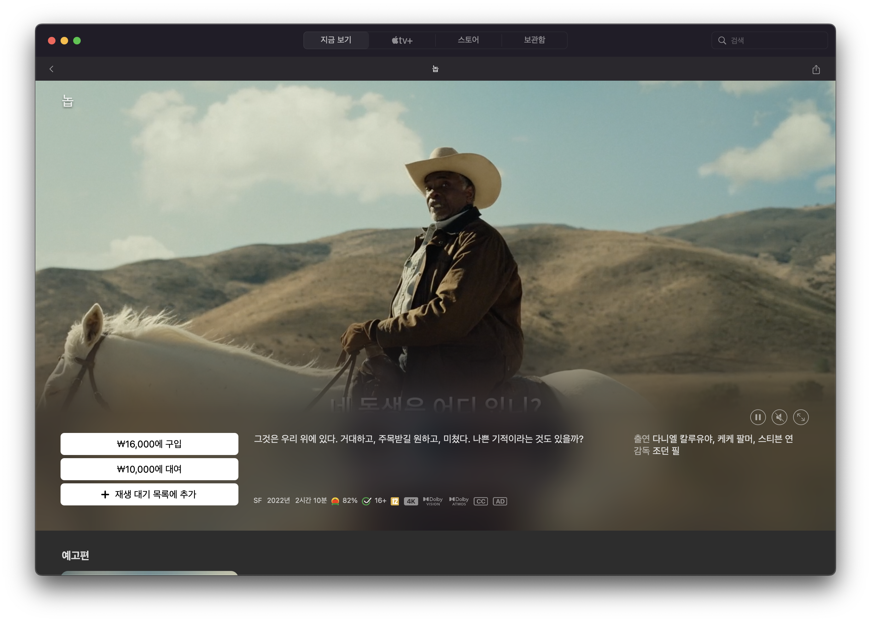Open the Apple tv+ tab
Viewport: 871px width, 622px height.
402,40
